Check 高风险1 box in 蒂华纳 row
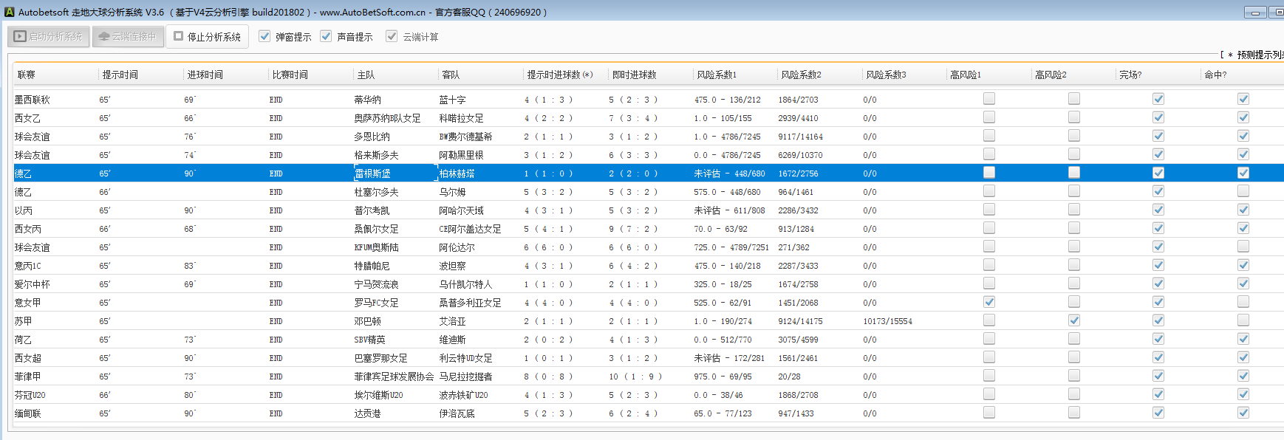1284x440 pixels. [x=989, y=99]
